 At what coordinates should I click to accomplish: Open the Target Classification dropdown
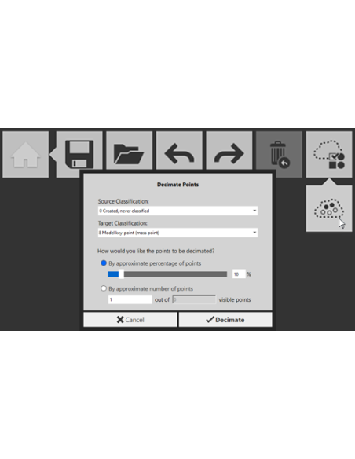tap(177, 233)
